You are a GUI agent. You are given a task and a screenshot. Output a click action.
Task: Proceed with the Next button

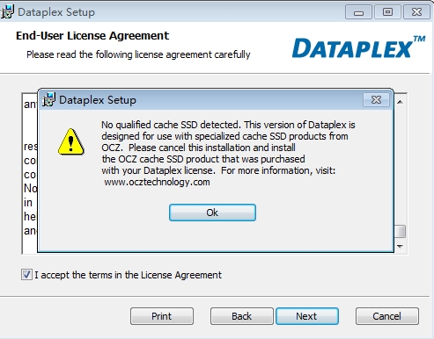pos(307,316)
